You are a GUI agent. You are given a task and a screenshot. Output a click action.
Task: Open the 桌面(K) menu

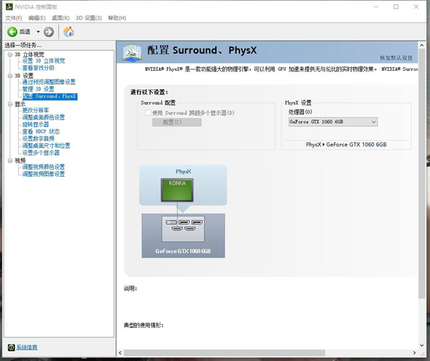pos(61,18)
